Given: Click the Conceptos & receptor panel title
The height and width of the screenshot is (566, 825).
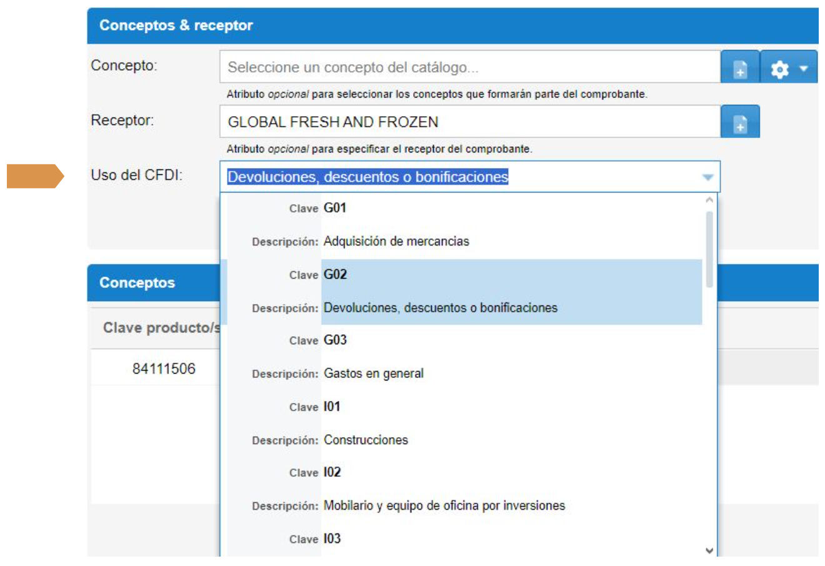Looking at the screenshot, I should 176,26.
